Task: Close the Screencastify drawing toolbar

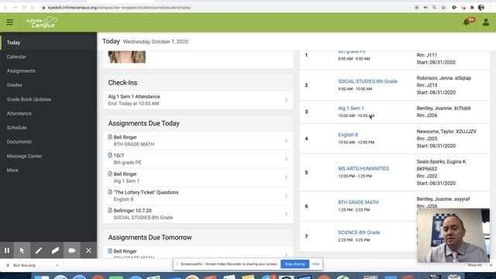Action: point(88,250)
